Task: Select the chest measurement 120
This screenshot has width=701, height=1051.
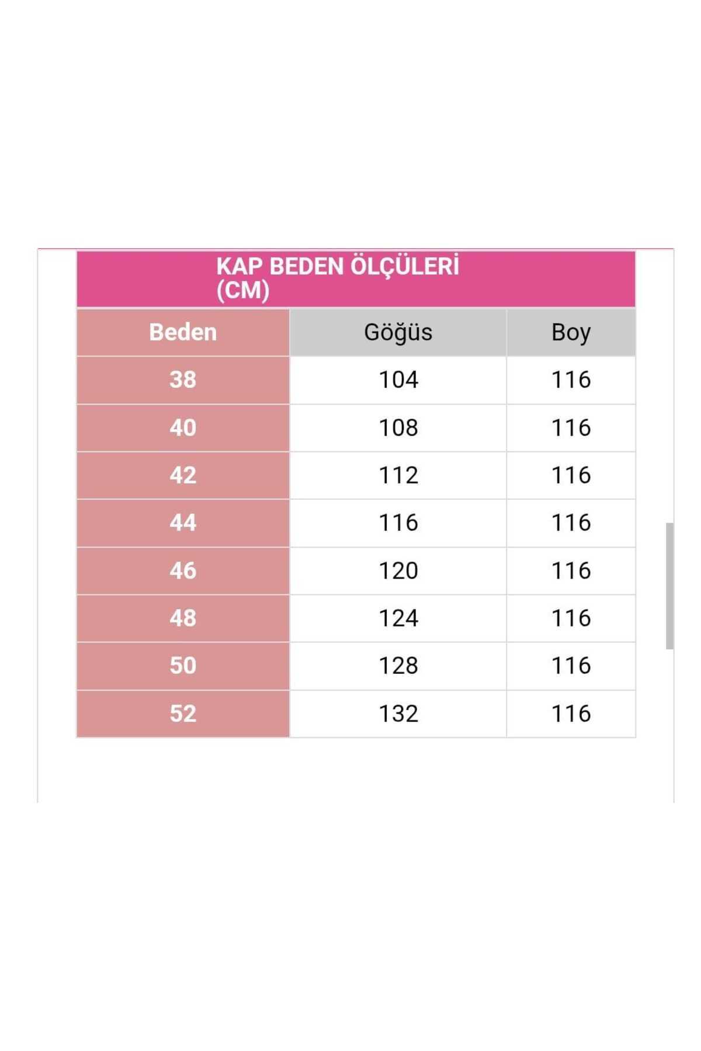Action: [398, 570]
